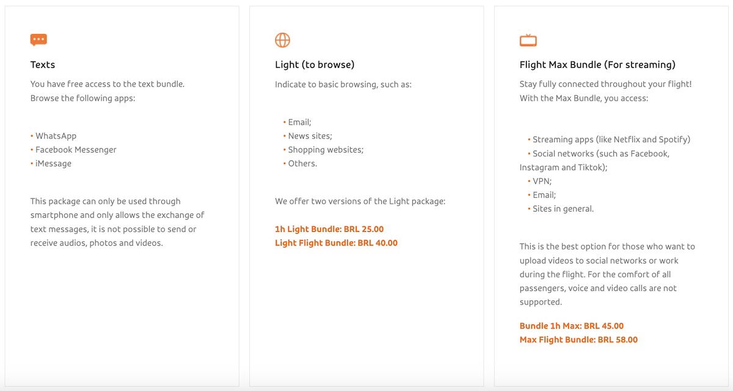733x391 pixels.
Task: Click the globe icon above Light
Action: 282,40
